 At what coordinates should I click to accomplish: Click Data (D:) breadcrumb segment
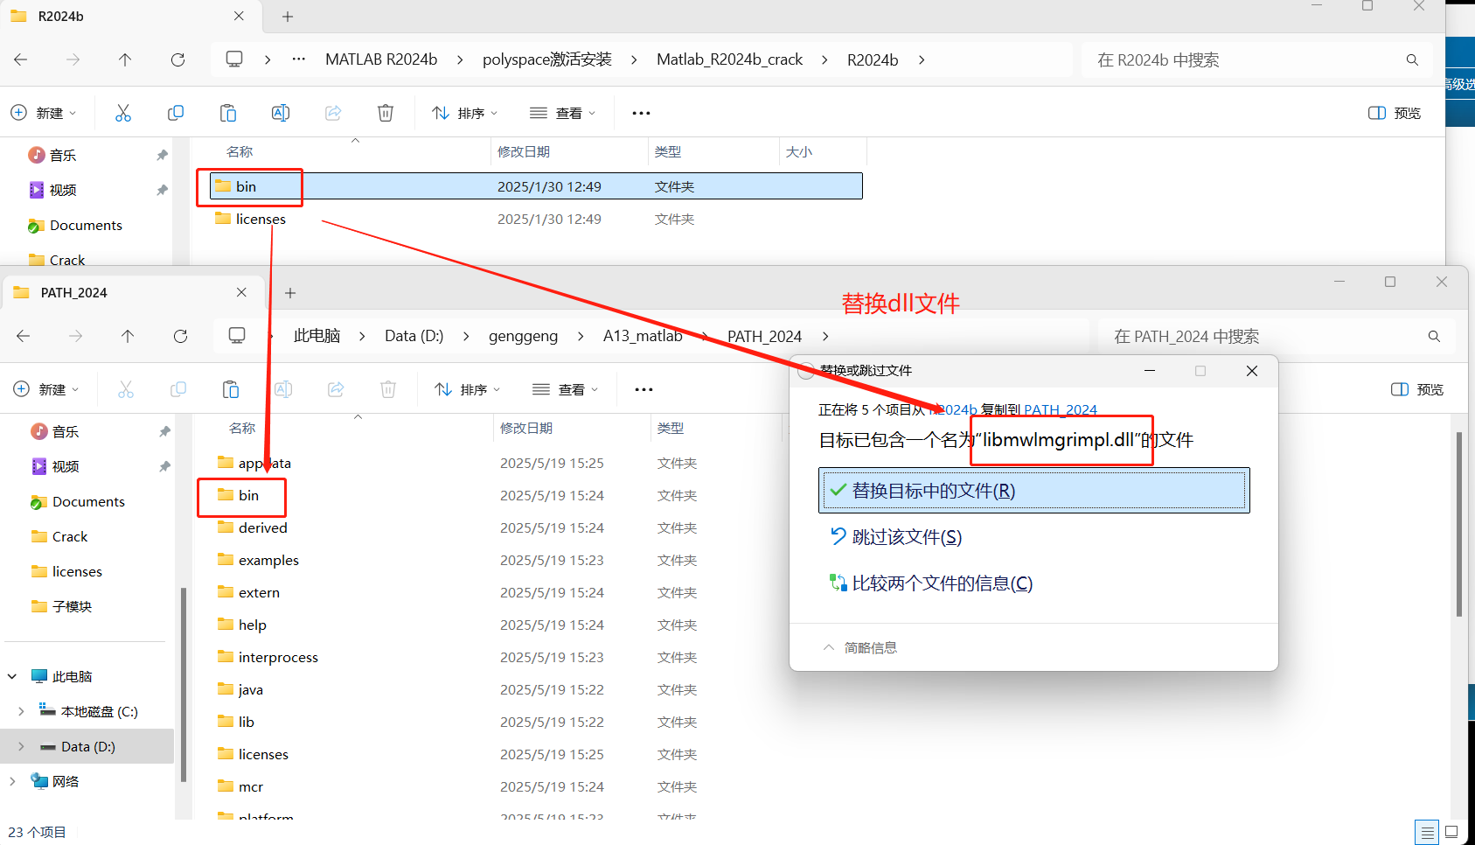pos(414,336)
